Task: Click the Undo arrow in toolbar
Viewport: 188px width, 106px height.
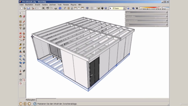Action: [x=48, y=8]
